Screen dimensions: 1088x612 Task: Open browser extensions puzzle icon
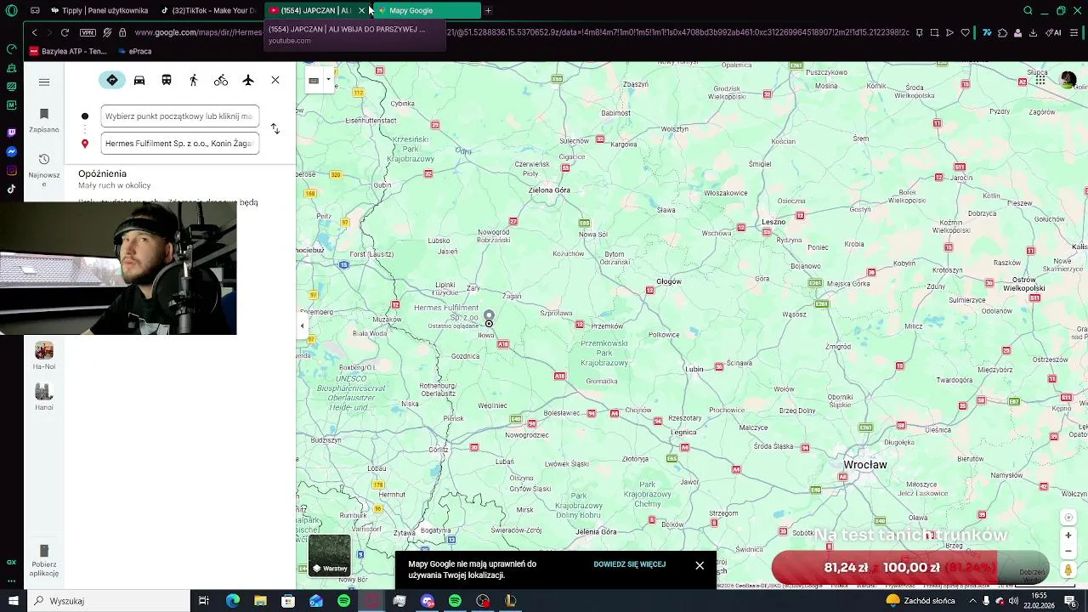pyautogui.click(x=1002, y=32)
